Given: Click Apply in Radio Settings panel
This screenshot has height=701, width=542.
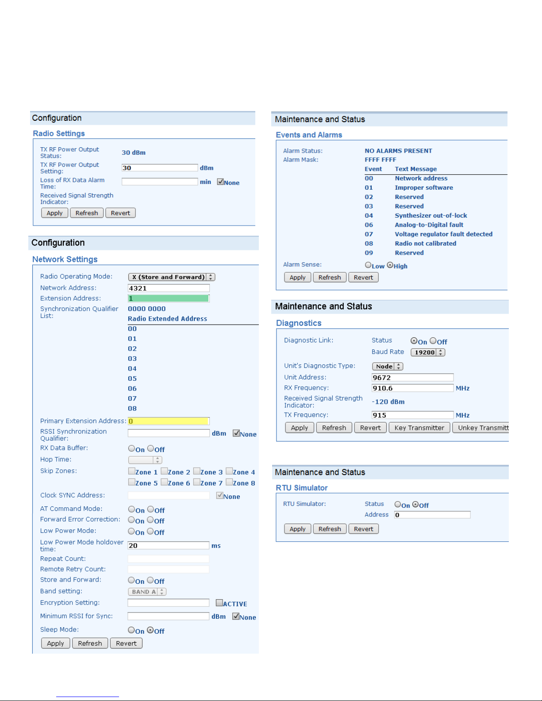Looking at the screenshot, I should tap(55, 213).
